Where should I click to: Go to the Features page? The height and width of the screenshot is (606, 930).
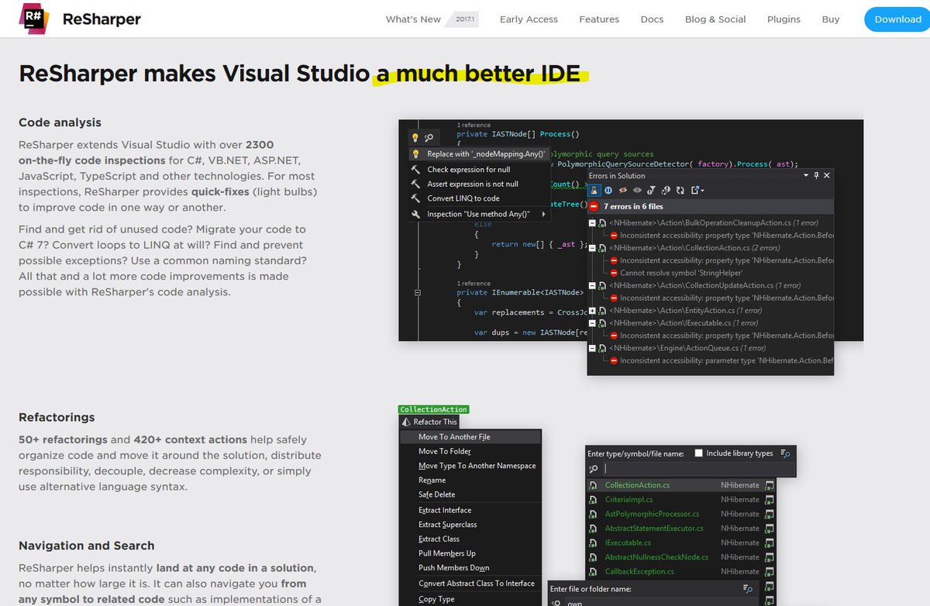599,19
